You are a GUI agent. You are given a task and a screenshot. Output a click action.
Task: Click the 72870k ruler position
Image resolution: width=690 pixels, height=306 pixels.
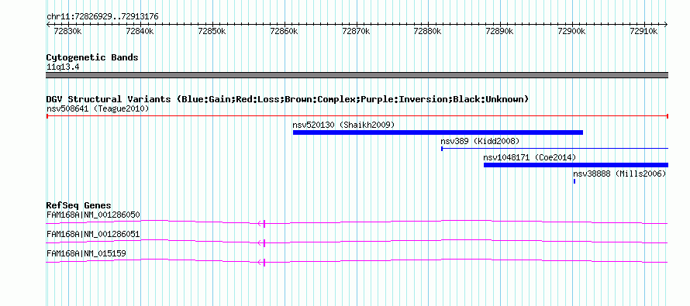[356, 31]
